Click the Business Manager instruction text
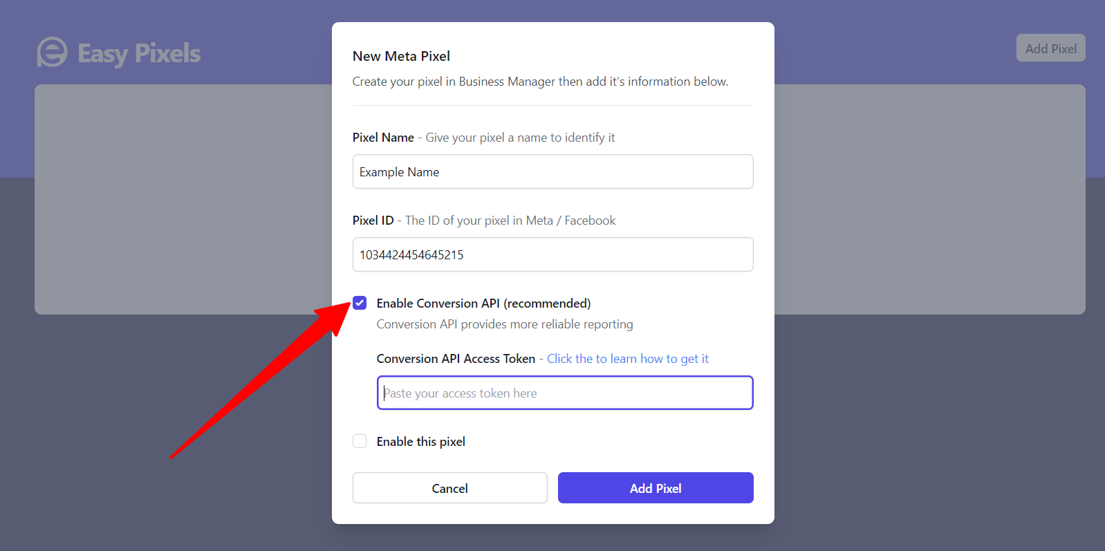This screenshot has width=1105, height=551. pyautogui.click(x=540, y=81)
